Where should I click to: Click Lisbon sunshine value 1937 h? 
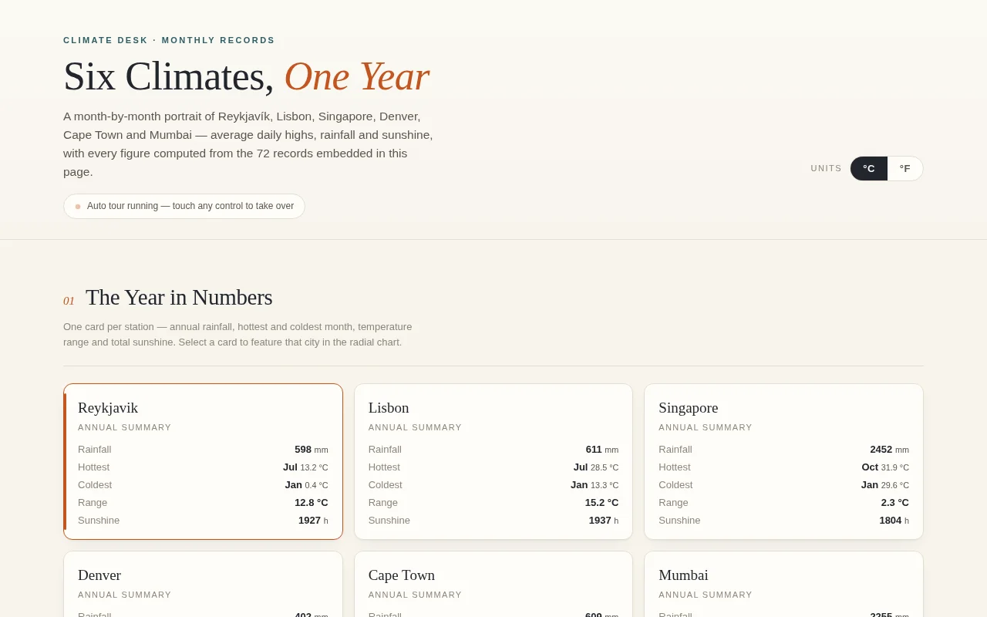604,521
